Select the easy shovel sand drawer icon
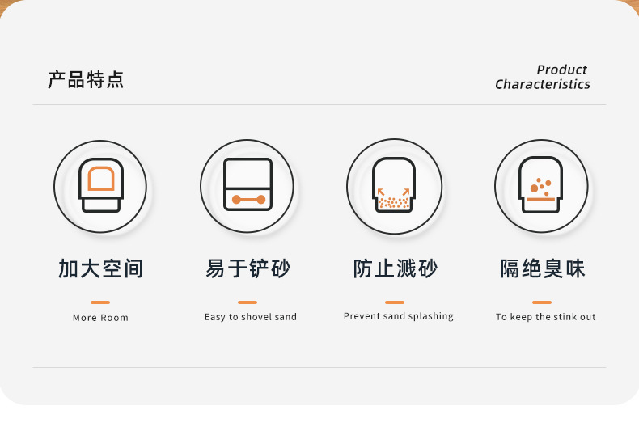 pyautogui.click(x=247, y=186)
